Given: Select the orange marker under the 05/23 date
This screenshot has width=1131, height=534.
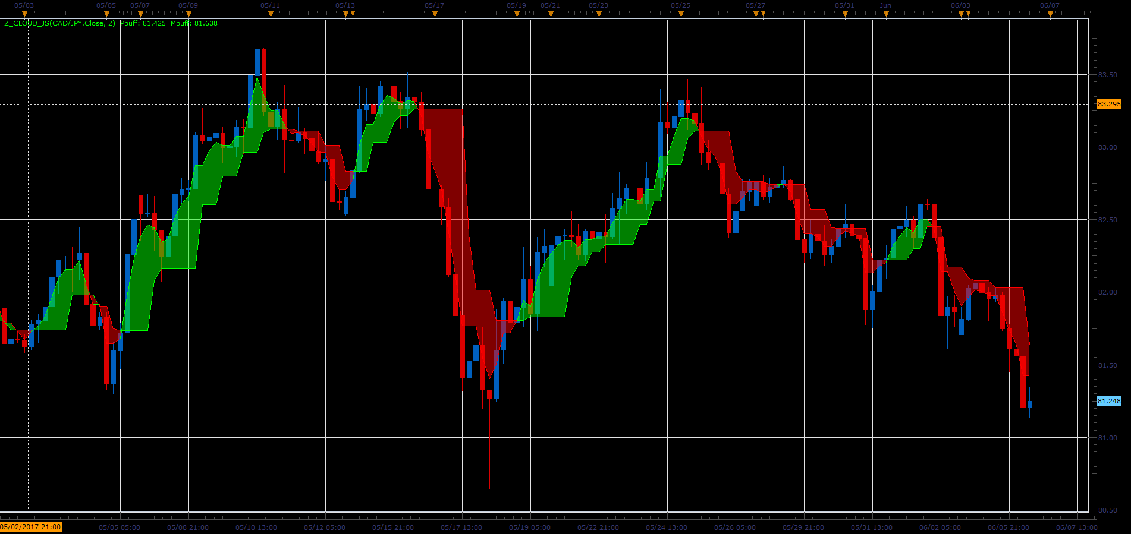Looking at the screenshot, I should 599,14.
